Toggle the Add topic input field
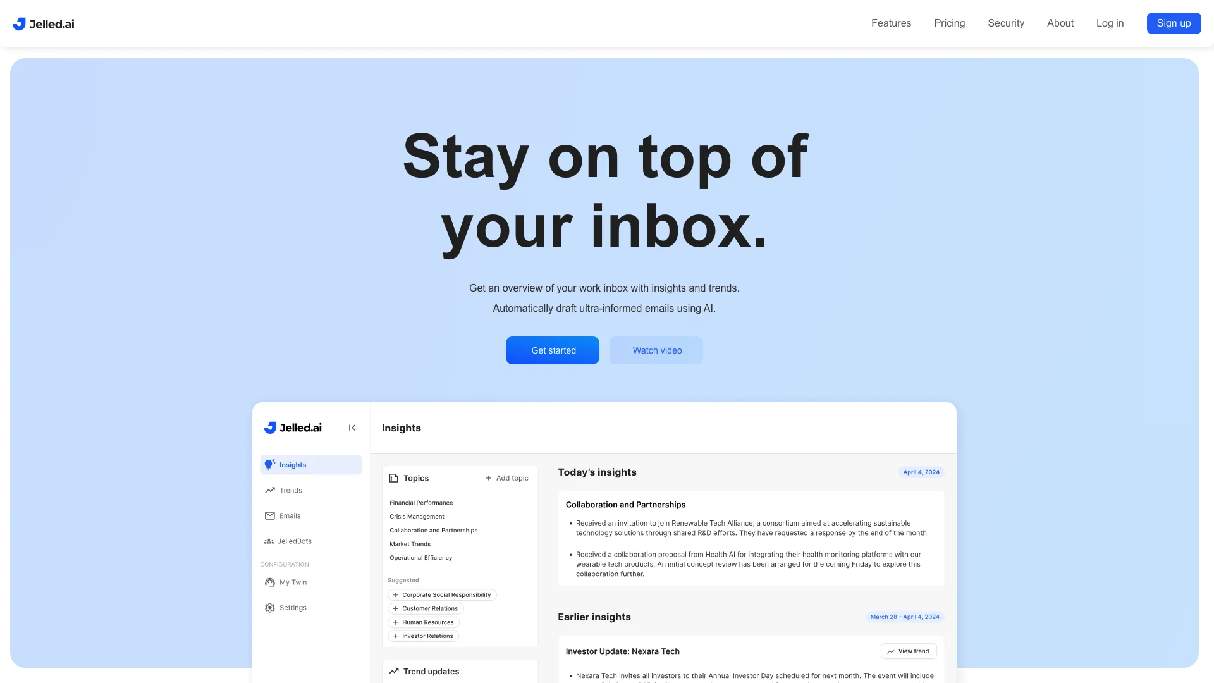This screenshot has width=1214, height=683. click(507, 478)
